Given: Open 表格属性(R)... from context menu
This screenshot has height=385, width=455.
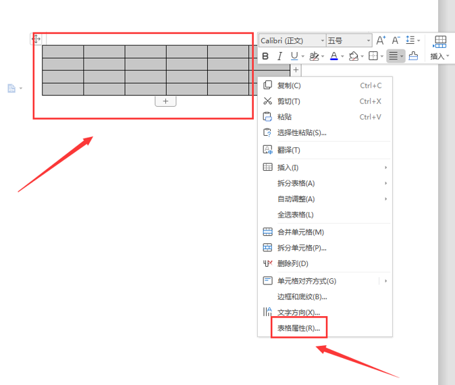Looking at the screenshot, I should [325, 328].
